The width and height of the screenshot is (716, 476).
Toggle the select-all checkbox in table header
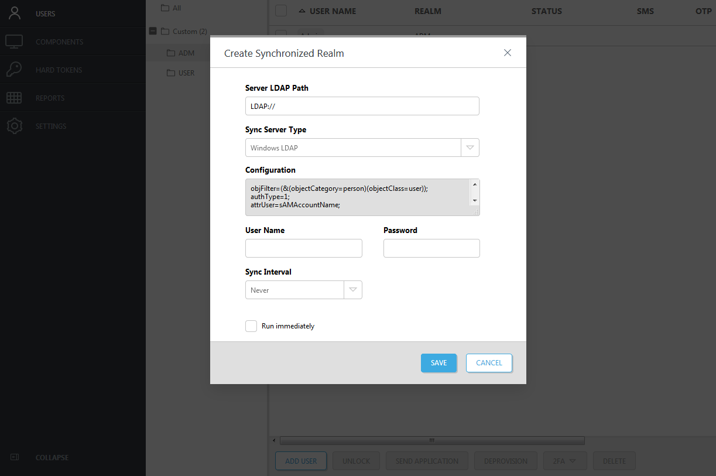click(281, 11)
